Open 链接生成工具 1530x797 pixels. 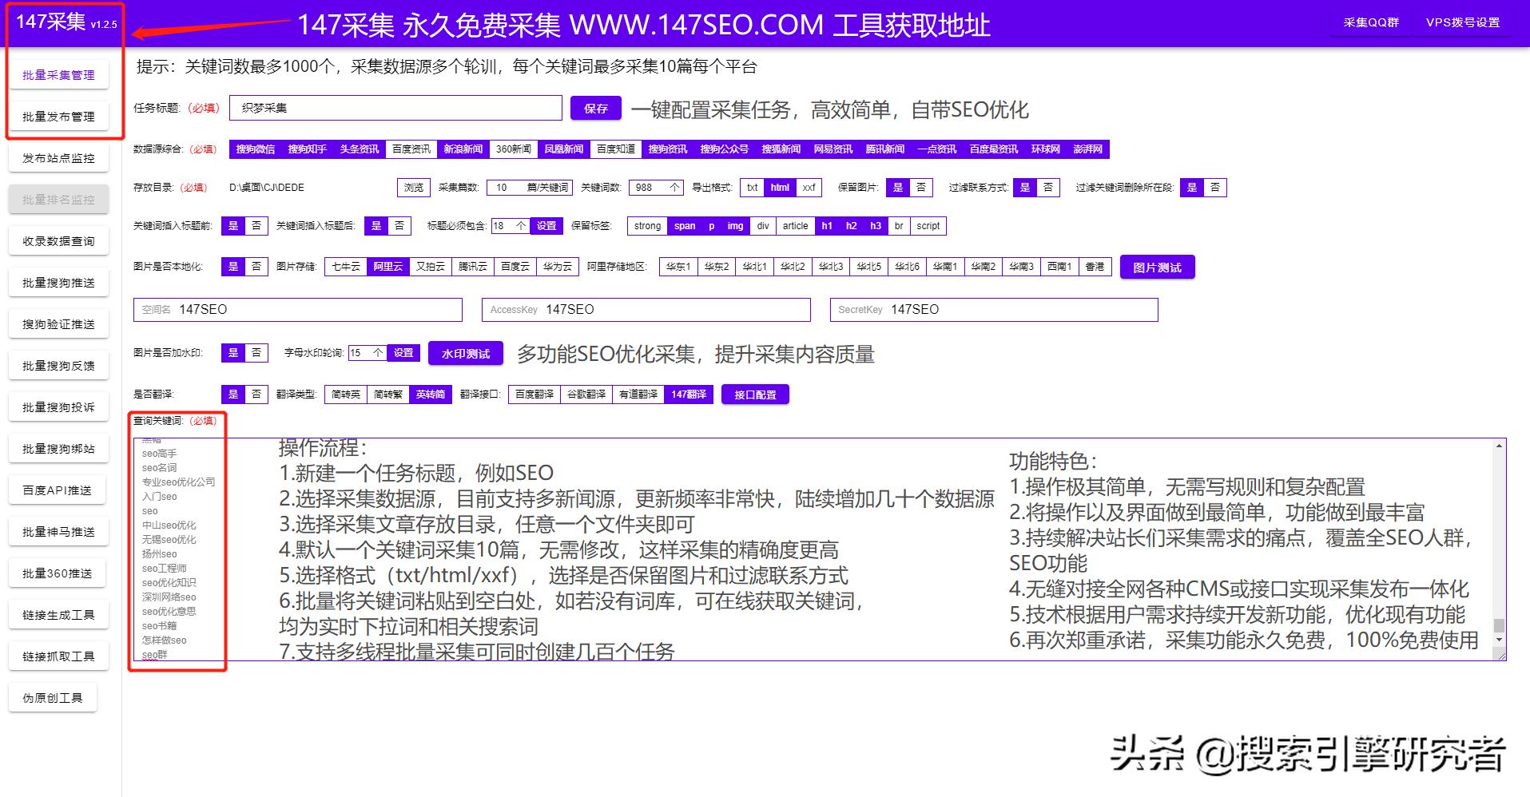click(58, 614)
